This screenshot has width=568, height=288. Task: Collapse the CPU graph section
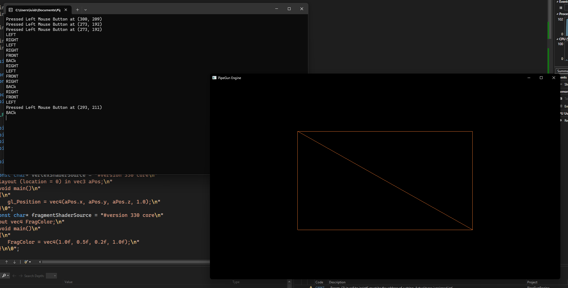tap(558, 39)
